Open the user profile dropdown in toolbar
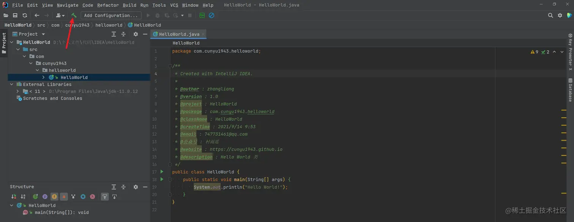The height and width of the screenshot is (222, 574). point(60,16)
